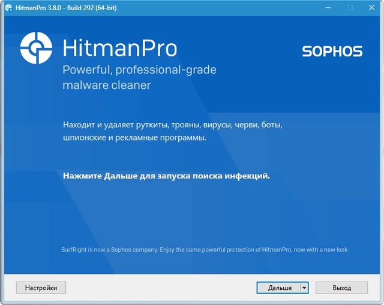Screen dimensions: 384x305
Task: Click the SOPHOS brand logo
Action: tap(332, 52)
